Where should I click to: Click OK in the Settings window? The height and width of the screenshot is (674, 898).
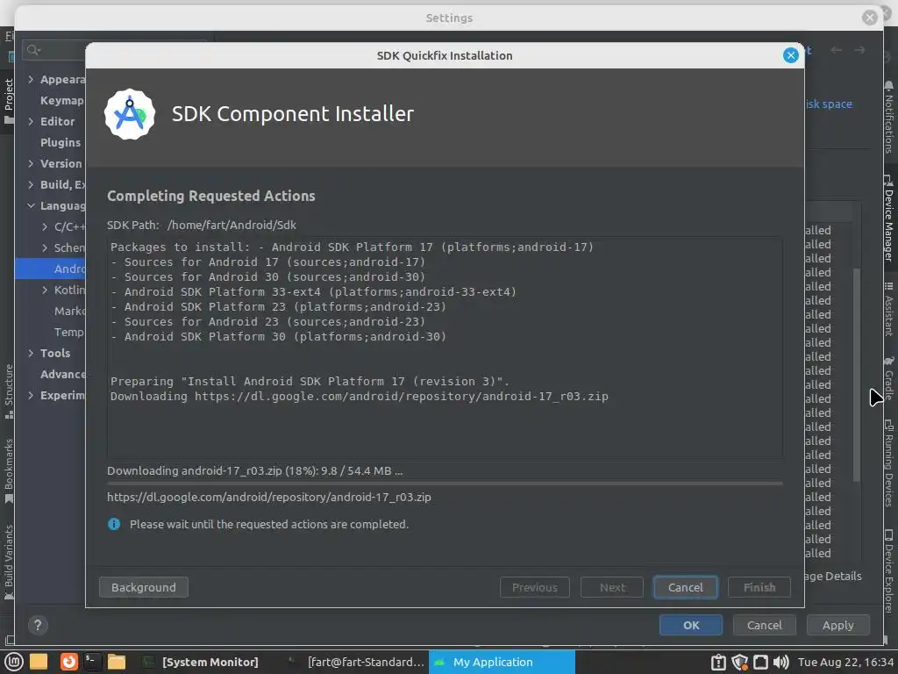[691, 625]
